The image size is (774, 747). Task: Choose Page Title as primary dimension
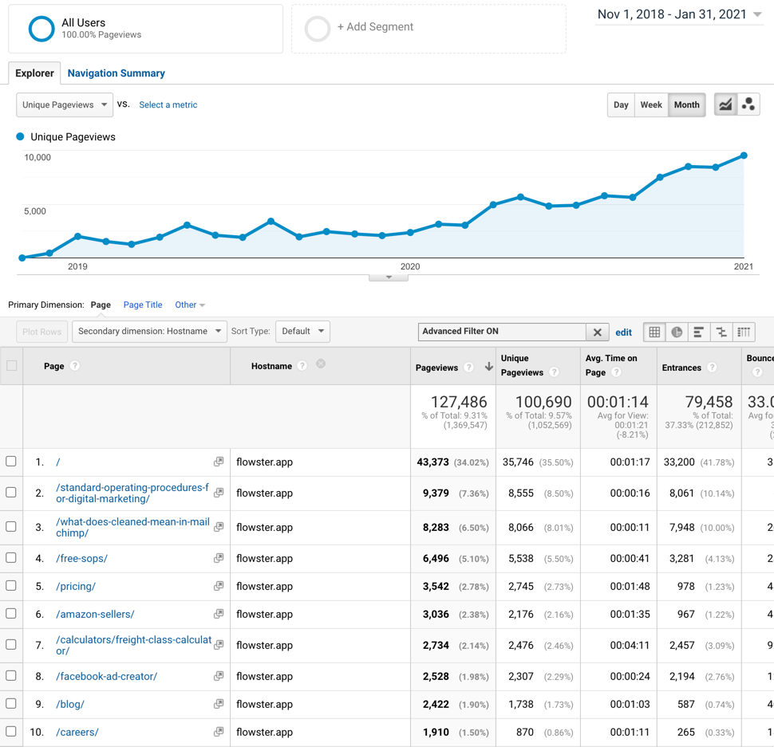pos(143,305)
